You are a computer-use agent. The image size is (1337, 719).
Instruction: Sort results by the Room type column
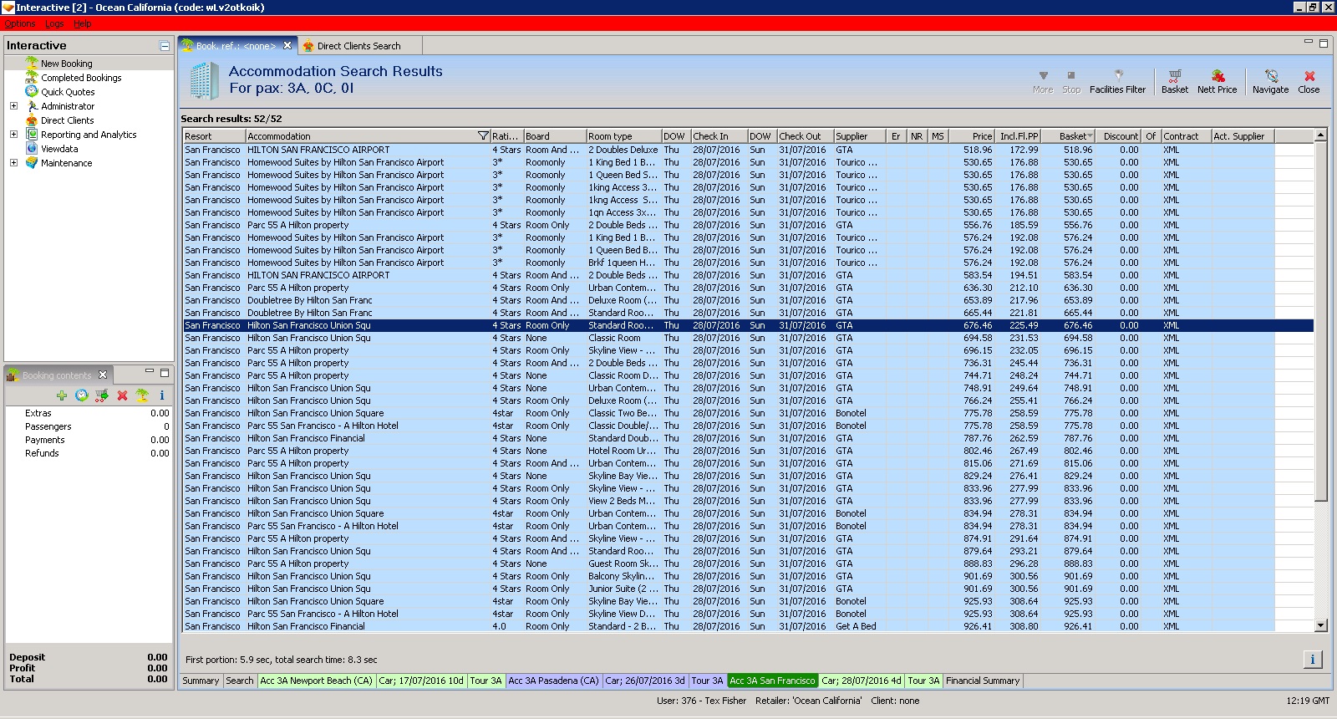[x=623, y=135]
